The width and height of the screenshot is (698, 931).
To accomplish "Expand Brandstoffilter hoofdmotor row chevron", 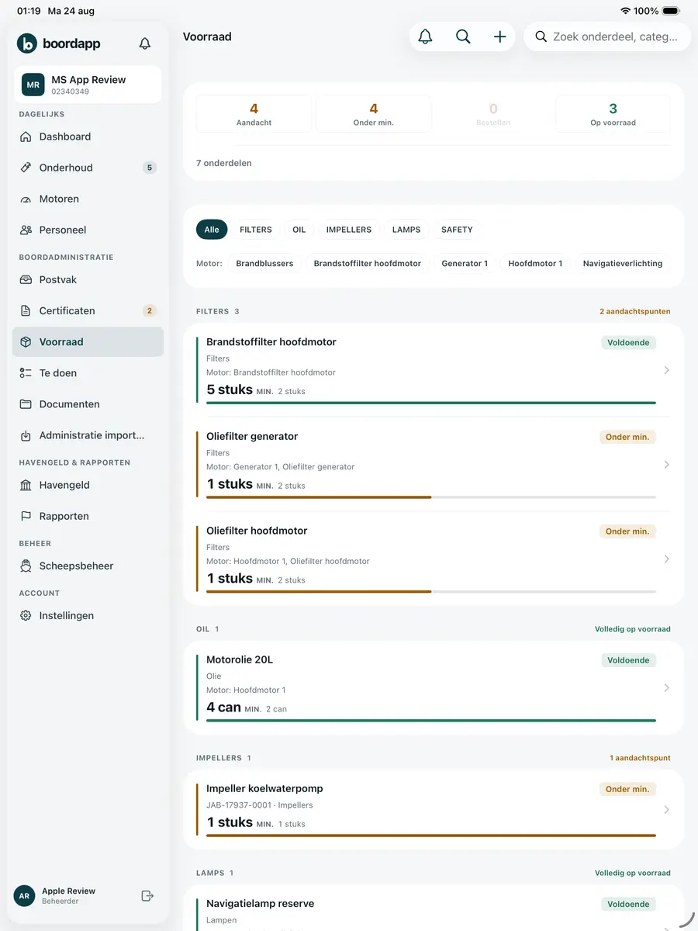I will (667, 370).
